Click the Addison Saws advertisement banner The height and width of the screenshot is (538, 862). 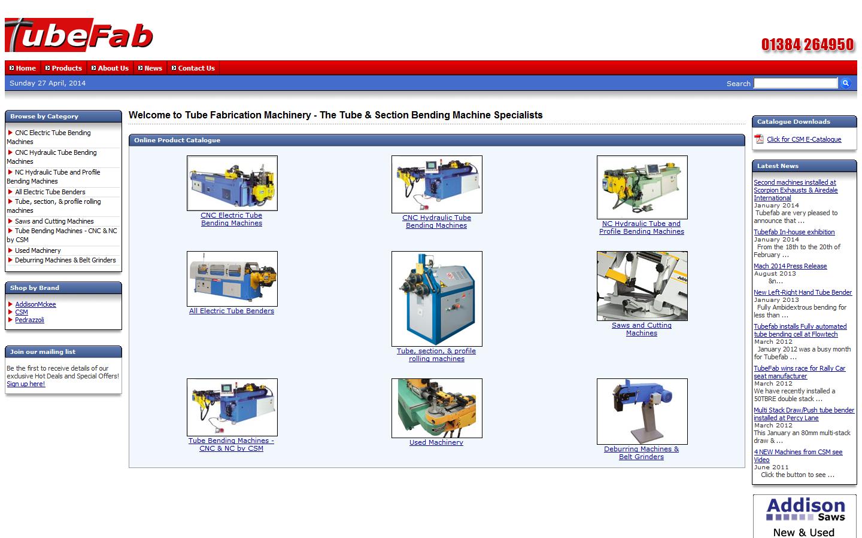(804, 516)
